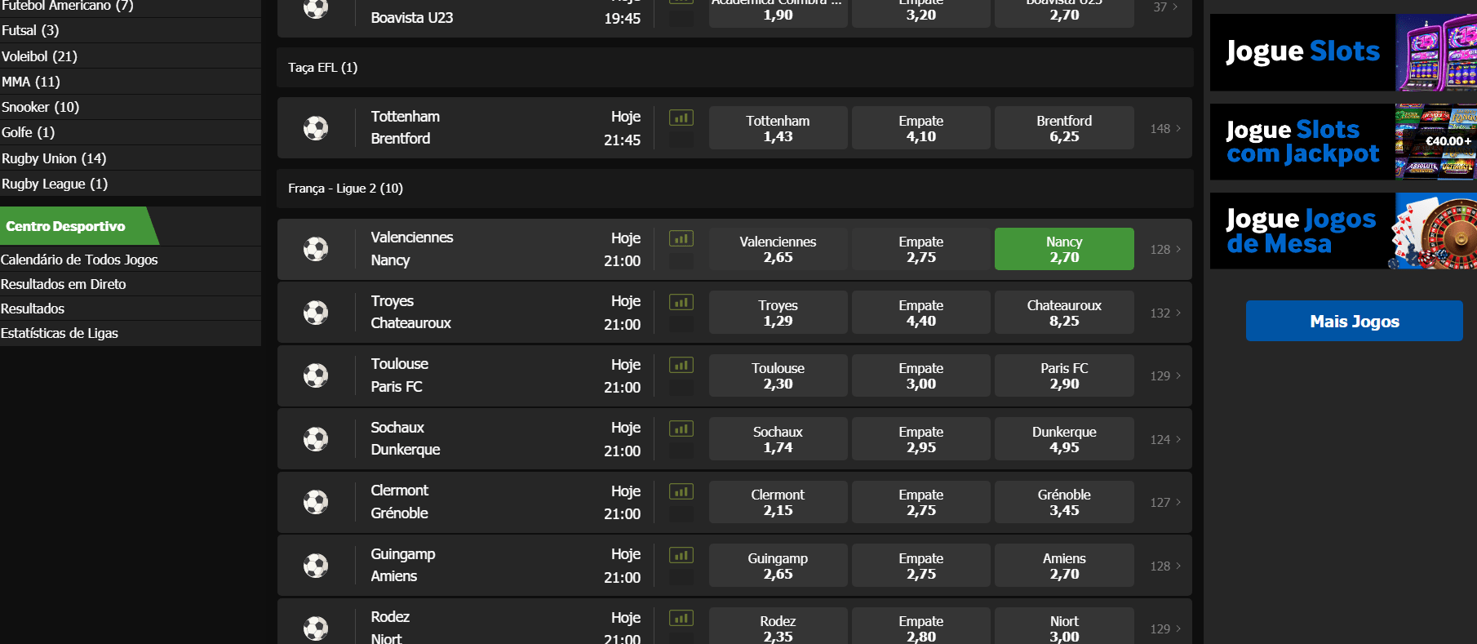Open Resultados em Direto link
This screenshot has width=1477, height=644.
(131, 284)
